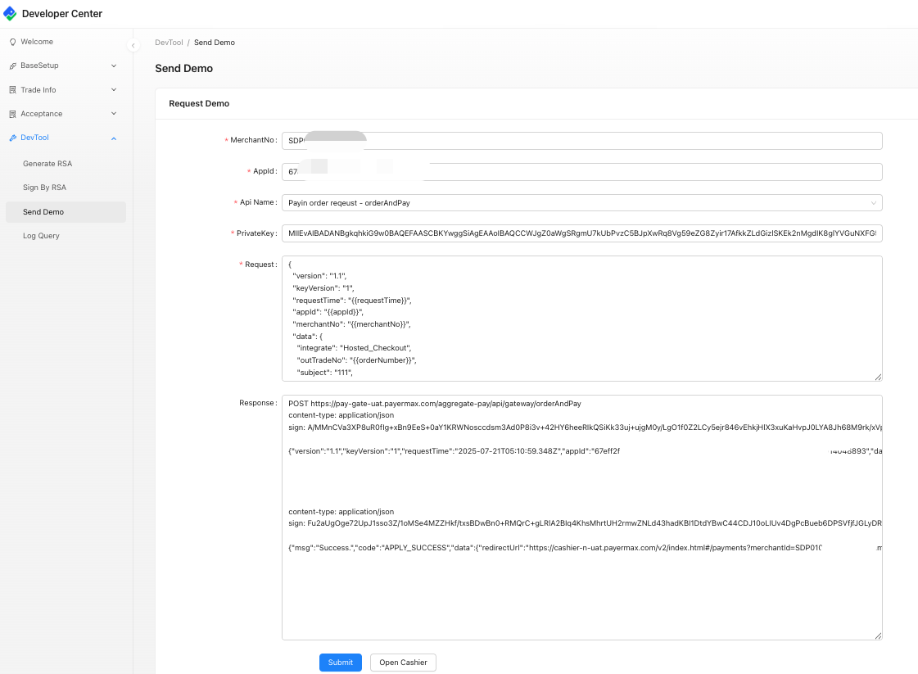
Task: Click the Request textarea resize handle
Action: tap(878, 377)
